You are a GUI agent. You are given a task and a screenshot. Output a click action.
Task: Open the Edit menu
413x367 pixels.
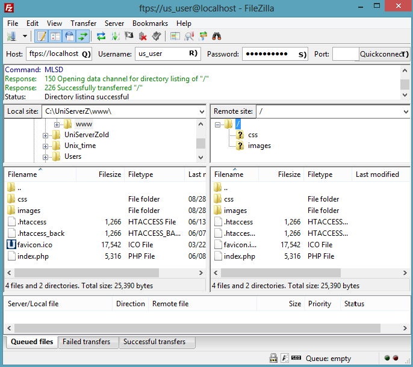point(33,23)
